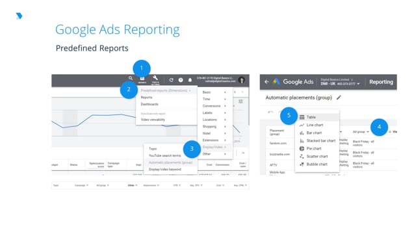Expand the Hotel reports submenu
The image size is (416, 234).
click(215, 133)
